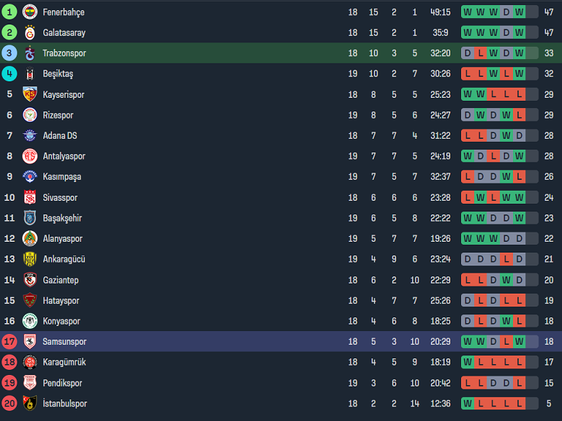Screen dimensions: 562x421
Task: Click the Antalyaspor crest icon
Action: pos(30,156)
